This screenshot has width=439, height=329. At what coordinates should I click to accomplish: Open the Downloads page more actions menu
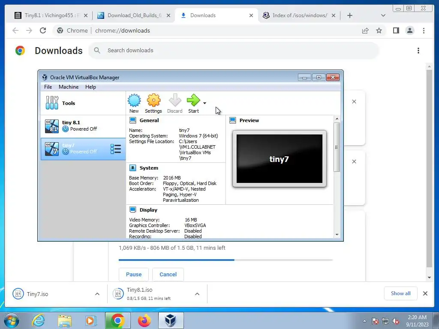[418, 51]
